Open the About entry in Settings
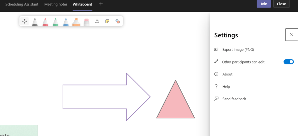 click(x=227, y=74)
